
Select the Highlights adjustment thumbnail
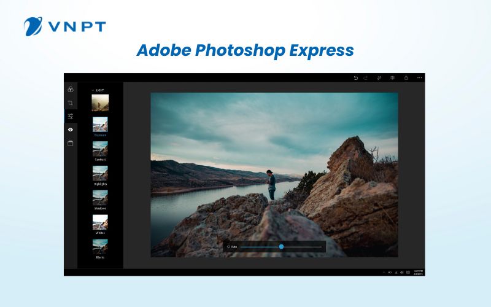pos(100,173)
